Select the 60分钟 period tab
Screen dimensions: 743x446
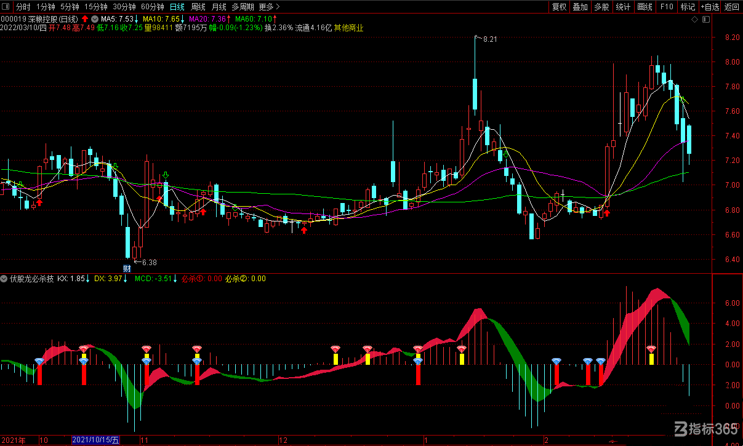[153, 7]
